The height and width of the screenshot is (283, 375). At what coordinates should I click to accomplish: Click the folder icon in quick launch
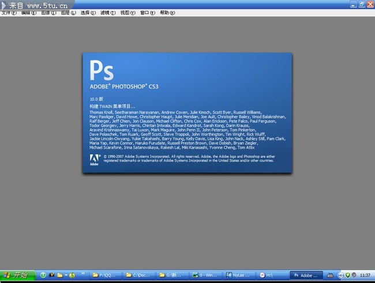pos(59,275)
